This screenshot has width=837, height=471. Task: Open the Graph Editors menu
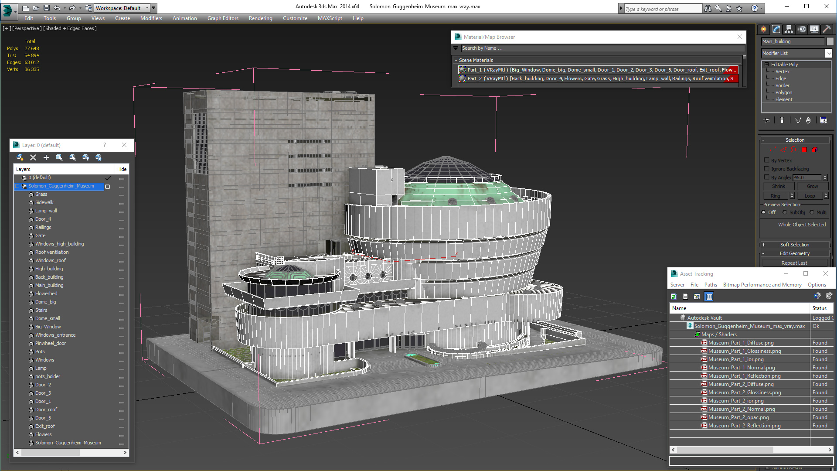pos(223,18)
